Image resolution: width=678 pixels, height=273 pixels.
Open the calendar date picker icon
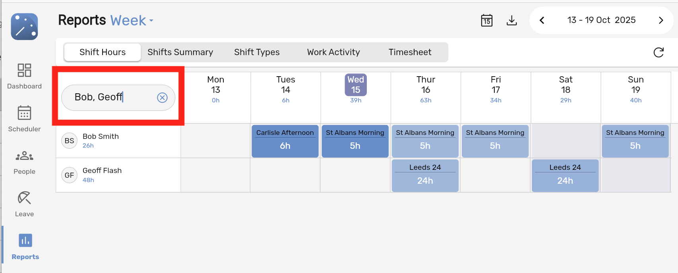coord(486,20)
